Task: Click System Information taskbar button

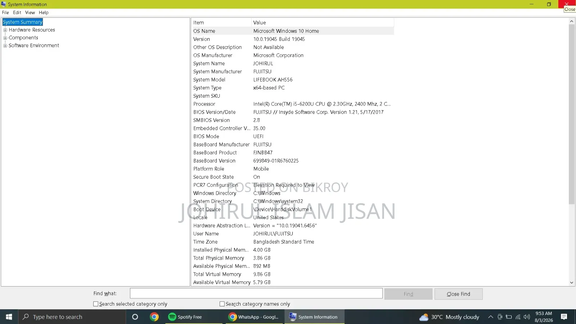Action: pos(314,317)
